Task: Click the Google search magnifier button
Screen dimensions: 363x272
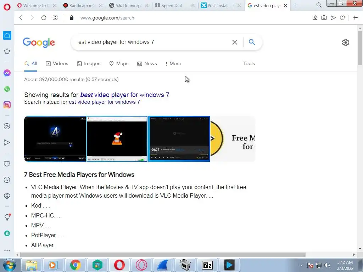Action: coord(252,42)
